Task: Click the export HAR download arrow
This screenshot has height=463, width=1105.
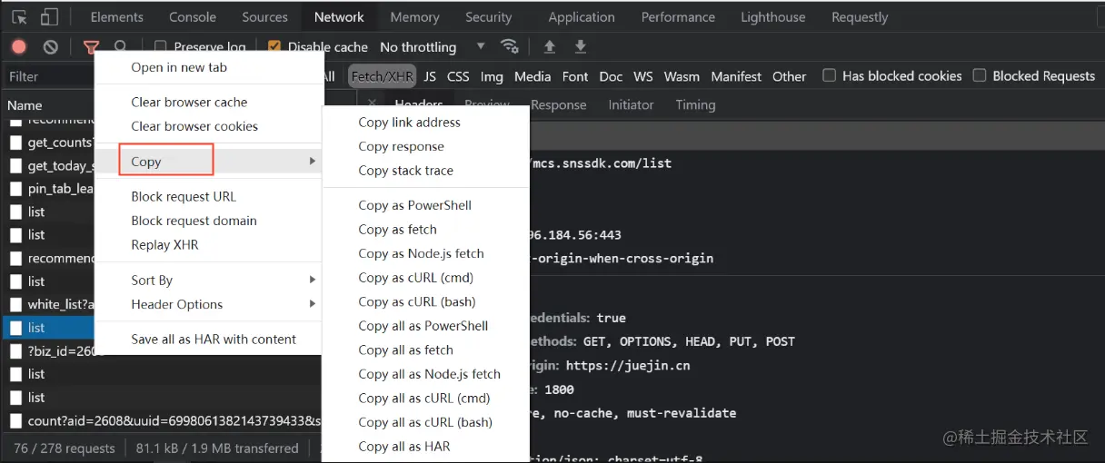Action: coord(581,47)
